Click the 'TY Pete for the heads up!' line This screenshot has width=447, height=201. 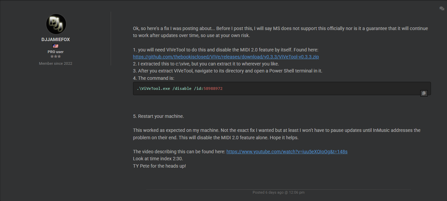click(159, 166)
